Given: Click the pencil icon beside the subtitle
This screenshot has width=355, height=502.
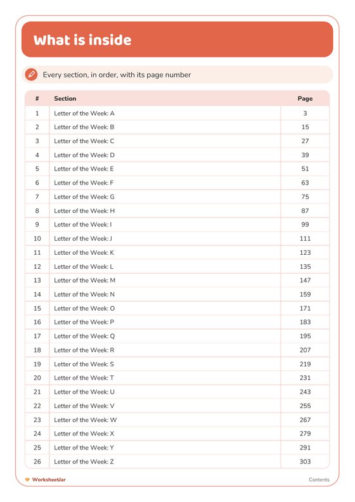Looking at the screenshot, I should coord(31,75).
